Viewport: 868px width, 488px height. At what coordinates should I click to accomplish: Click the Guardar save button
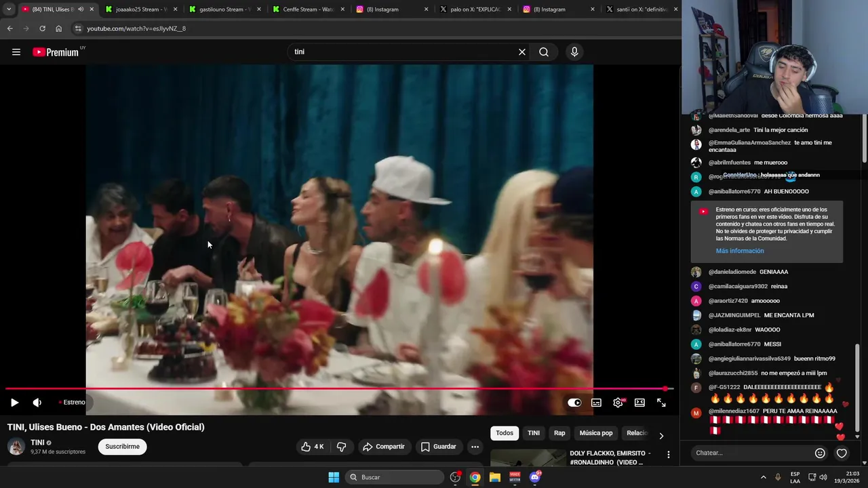click(x=438, y=447)
